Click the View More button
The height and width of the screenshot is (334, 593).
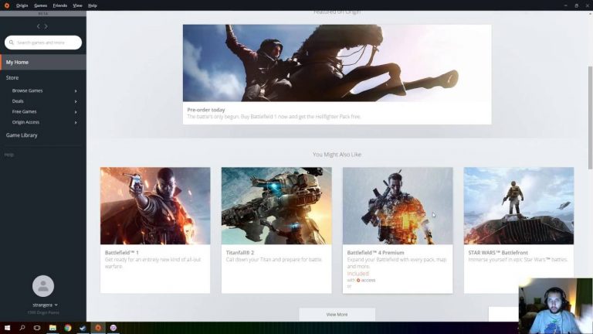[x=337, y=315]
